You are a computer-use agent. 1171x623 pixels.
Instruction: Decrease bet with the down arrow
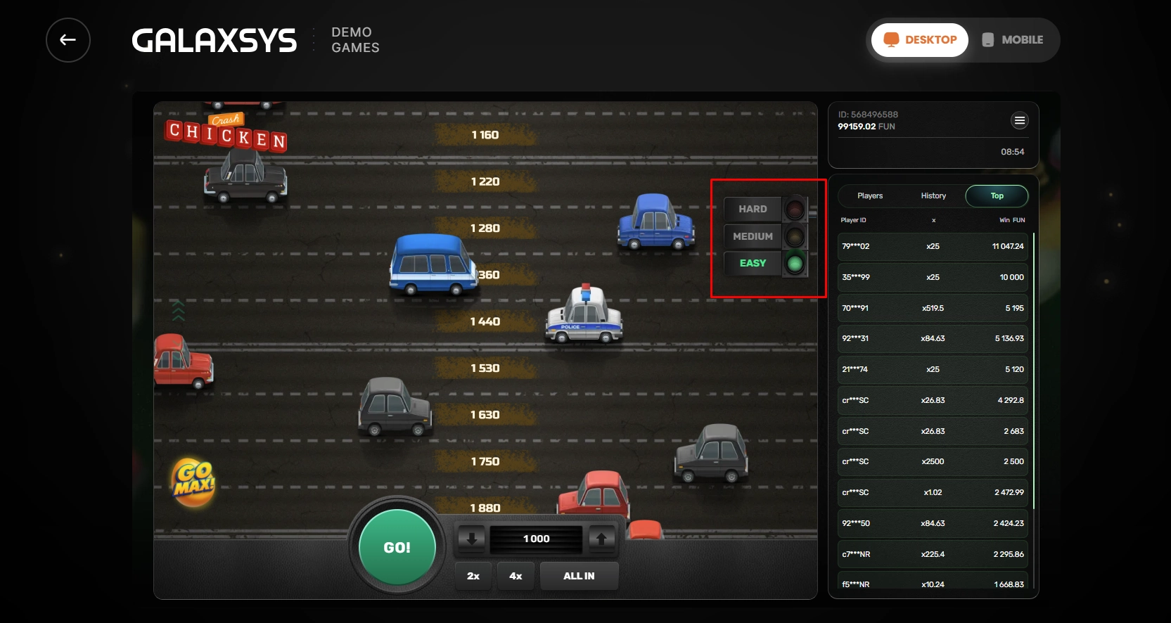(x=472, y=539)
